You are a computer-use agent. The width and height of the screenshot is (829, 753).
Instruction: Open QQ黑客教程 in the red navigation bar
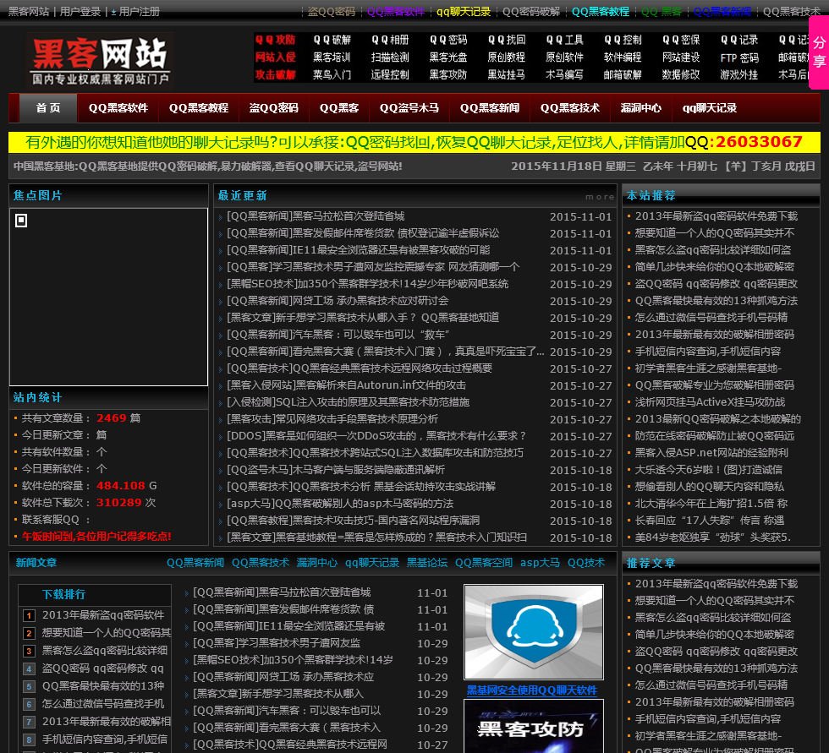(x=199, y=107)
